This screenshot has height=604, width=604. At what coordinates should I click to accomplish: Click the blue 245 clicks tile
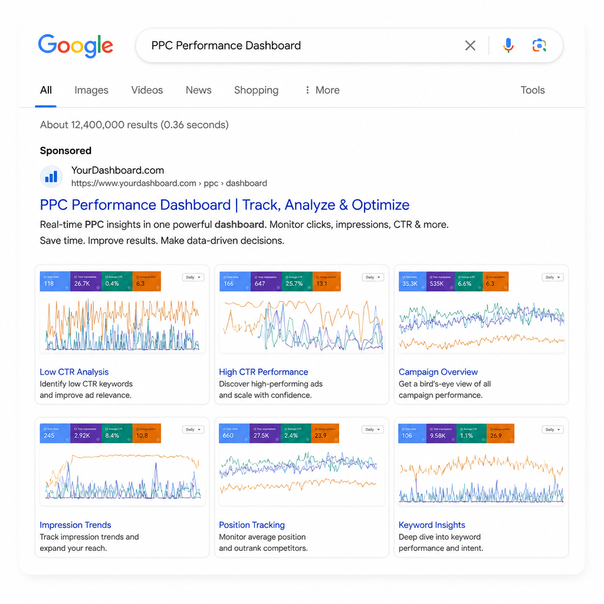click(55, 434)
